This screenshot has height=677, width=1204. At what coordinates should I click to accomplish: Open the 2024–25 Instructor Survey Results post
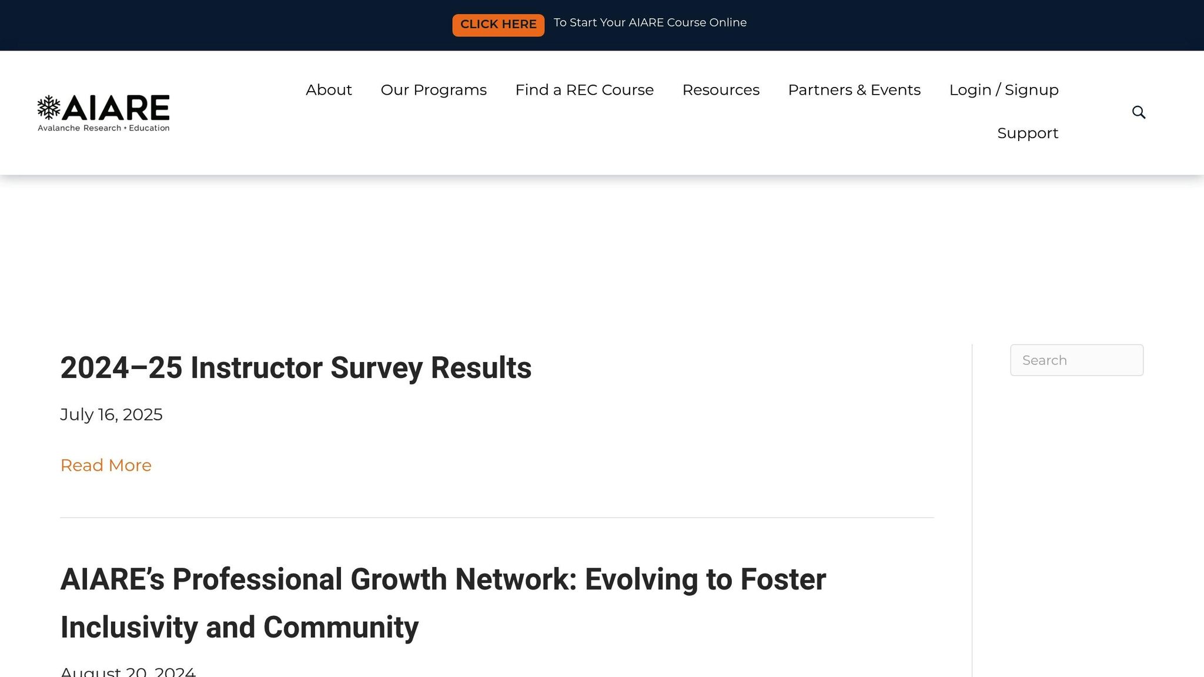tap(296, 368)
